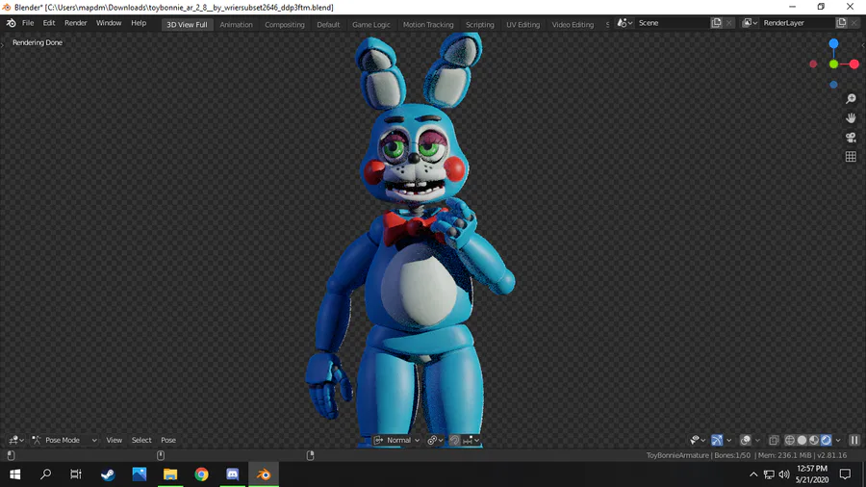866x487 pixels.
Task: Switch to the Animation workspace tab
Action: click(236, 24)
